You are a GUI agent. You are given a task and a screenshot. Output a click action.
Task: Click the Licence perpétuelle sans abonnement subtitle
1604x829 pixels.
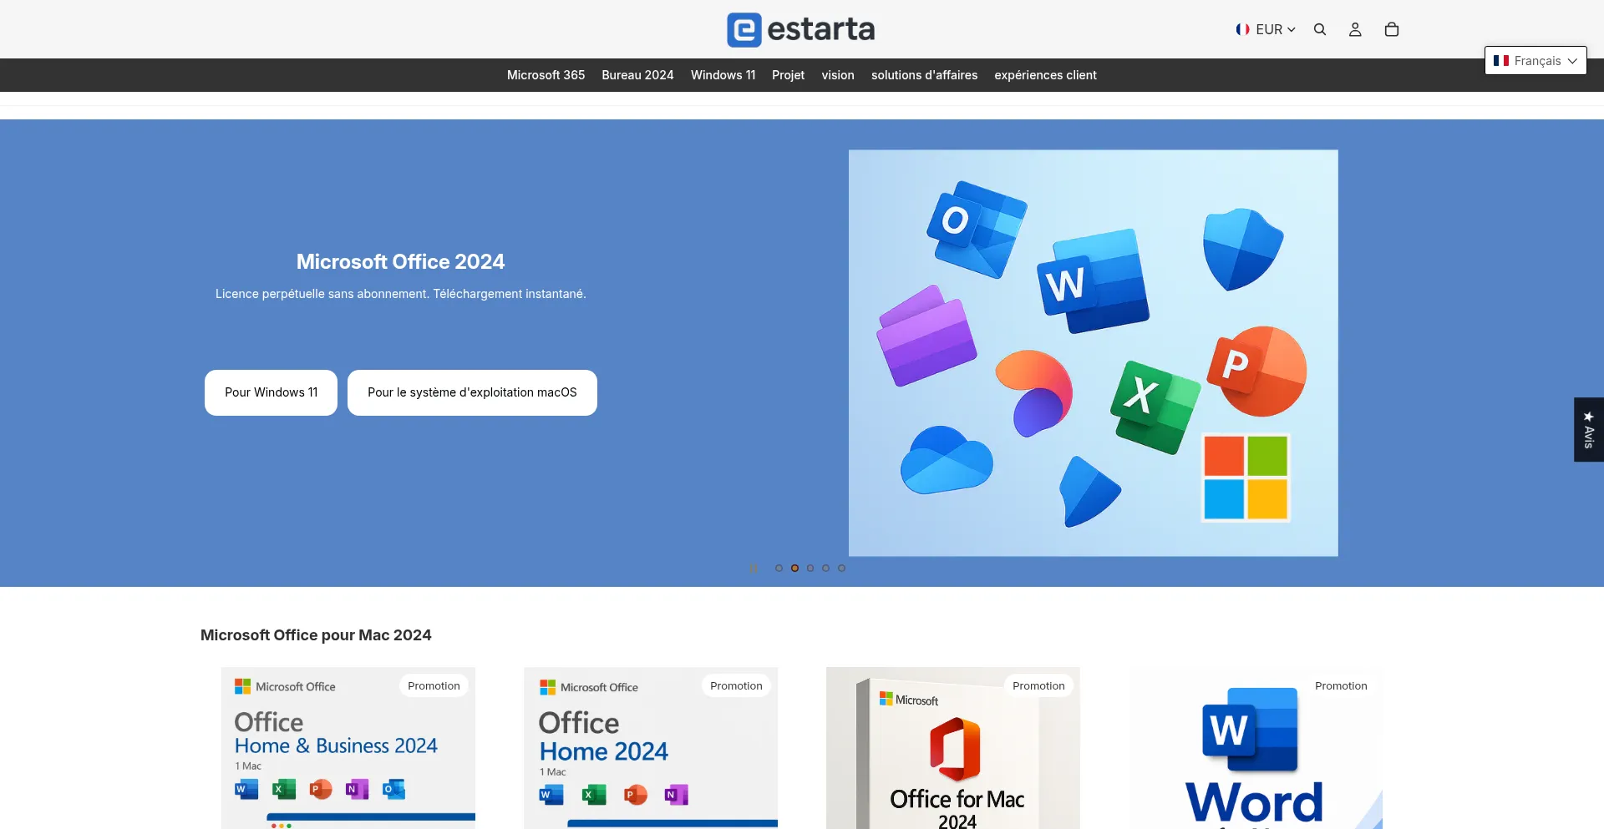(x=400, y=294)
